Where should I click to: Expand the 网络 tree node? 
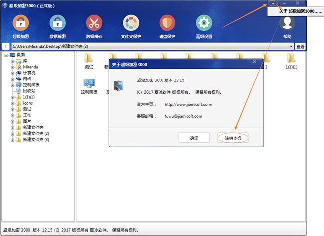point(12,79)
